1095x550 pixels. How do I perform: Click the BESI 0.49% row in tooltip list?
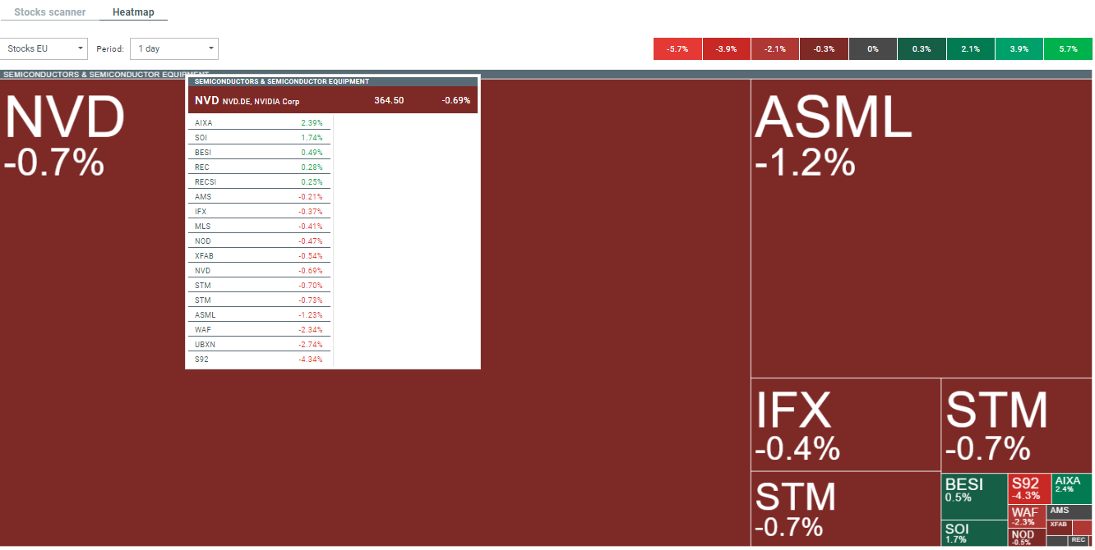click(259, 152)
